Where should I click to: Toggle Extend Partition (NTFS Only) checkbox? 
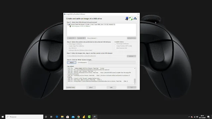pyautogui.click(x=116, y=46)
